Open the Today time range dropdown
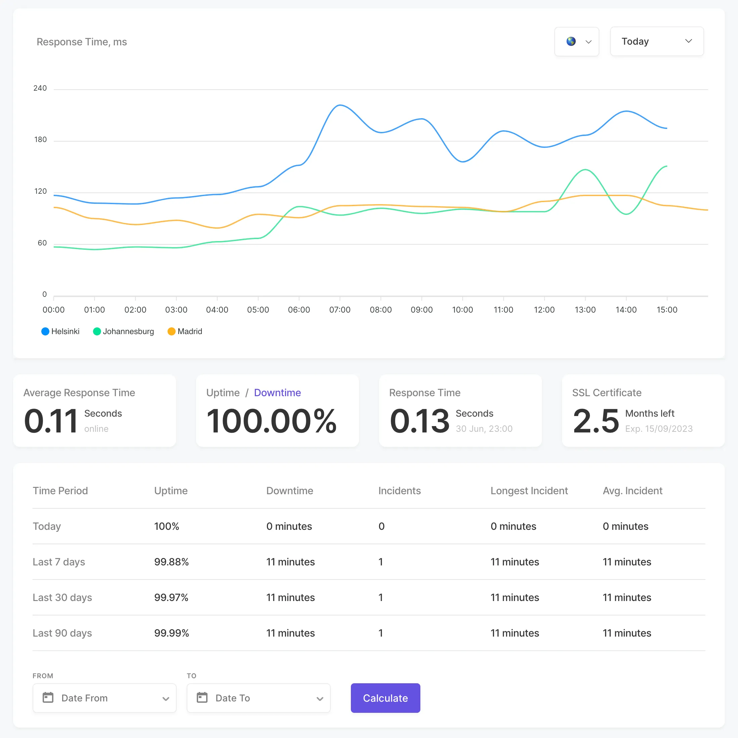Image resolution: width=738 pixels, height=738 pixels. (657, 41)
